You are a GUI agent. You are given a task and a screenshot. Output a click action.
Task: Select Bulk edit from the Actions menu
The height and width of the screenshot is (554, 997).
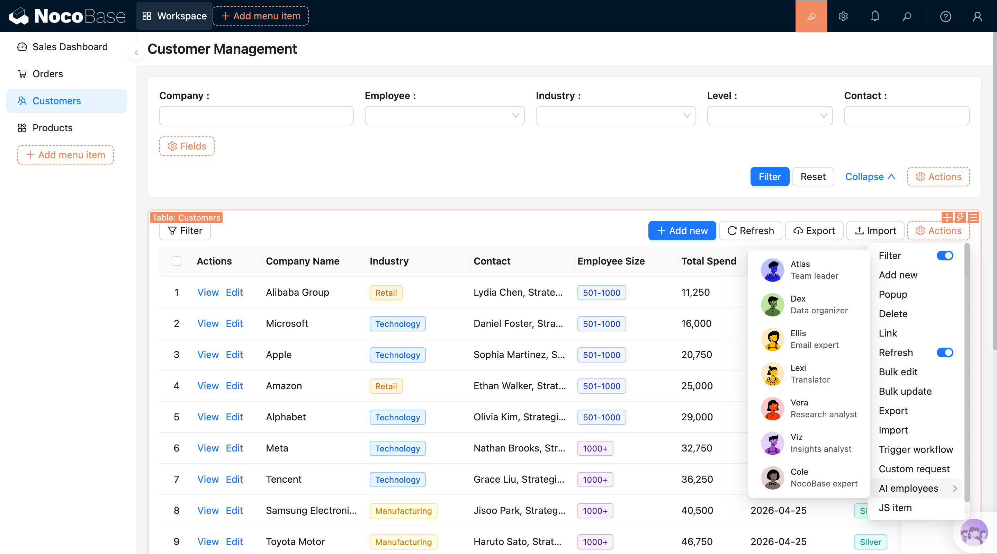898,372
